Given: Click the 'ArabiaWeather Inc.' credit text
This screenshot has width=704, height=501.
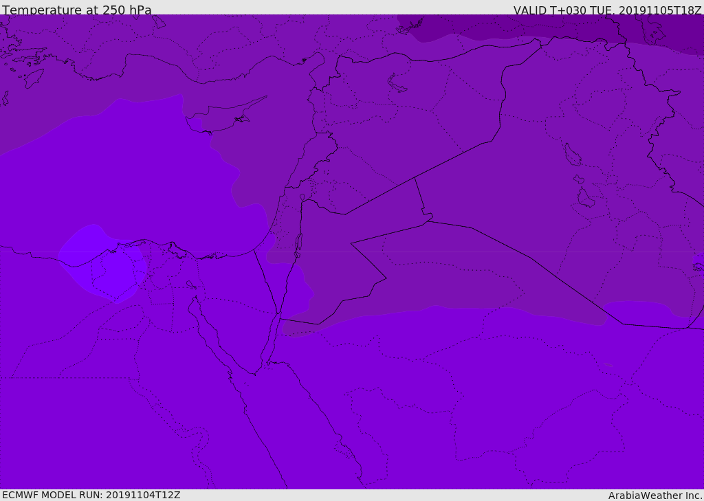Looking at the screenshot, I should click(655, 496).
